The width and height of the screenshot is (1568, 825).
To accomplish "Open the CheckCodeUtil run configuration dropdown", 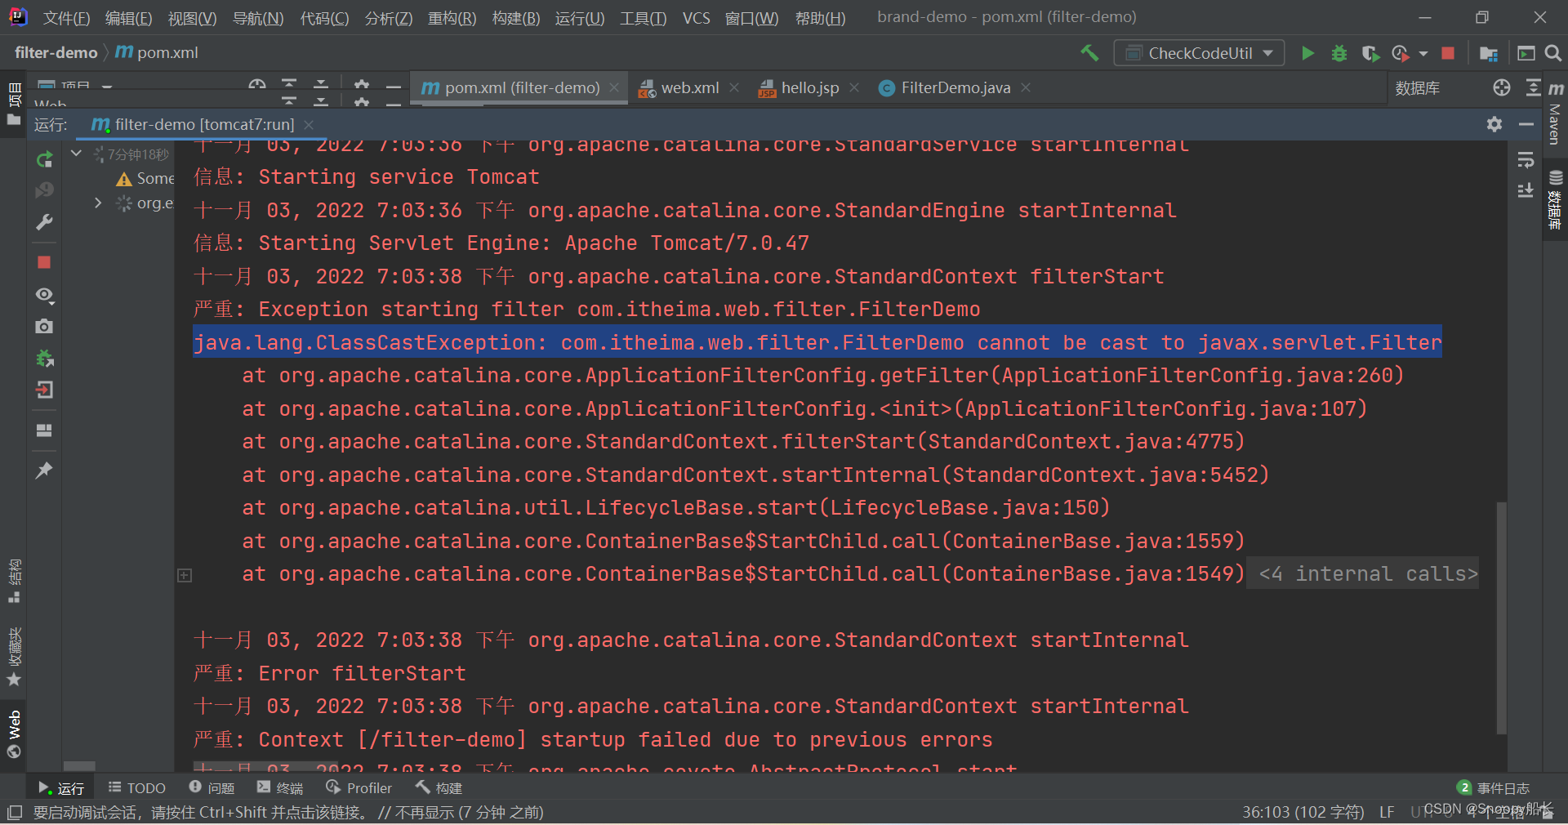I will (1199, 53).
